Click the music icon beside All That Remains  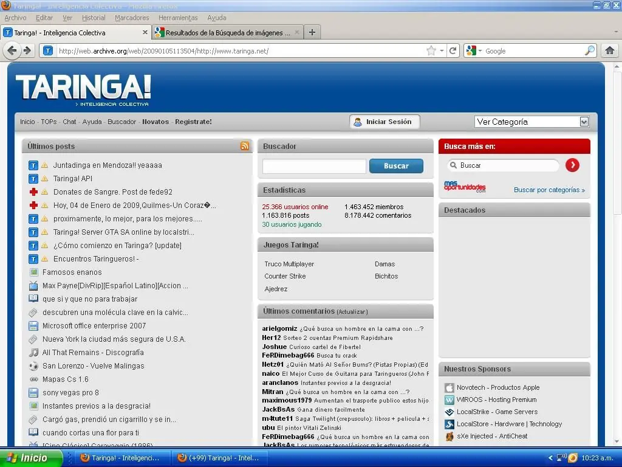click(34, 352)
